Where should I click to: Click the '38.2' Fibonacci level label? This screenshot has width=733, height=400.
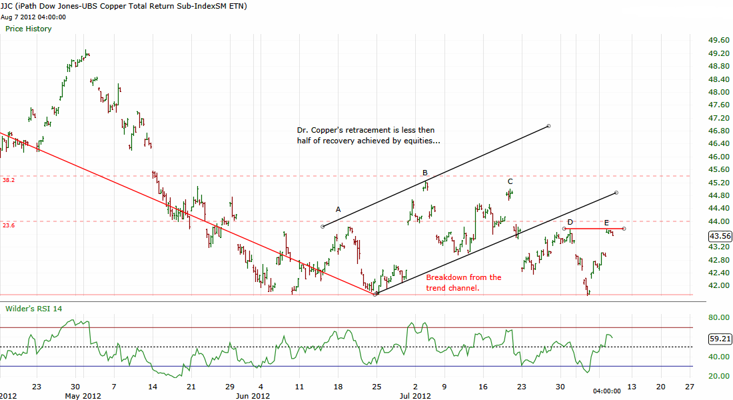click(9, 180)
